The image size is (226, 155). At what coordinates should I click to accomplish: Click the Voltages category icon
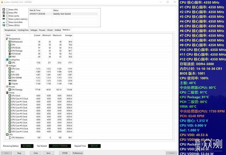tap(7, 66)
